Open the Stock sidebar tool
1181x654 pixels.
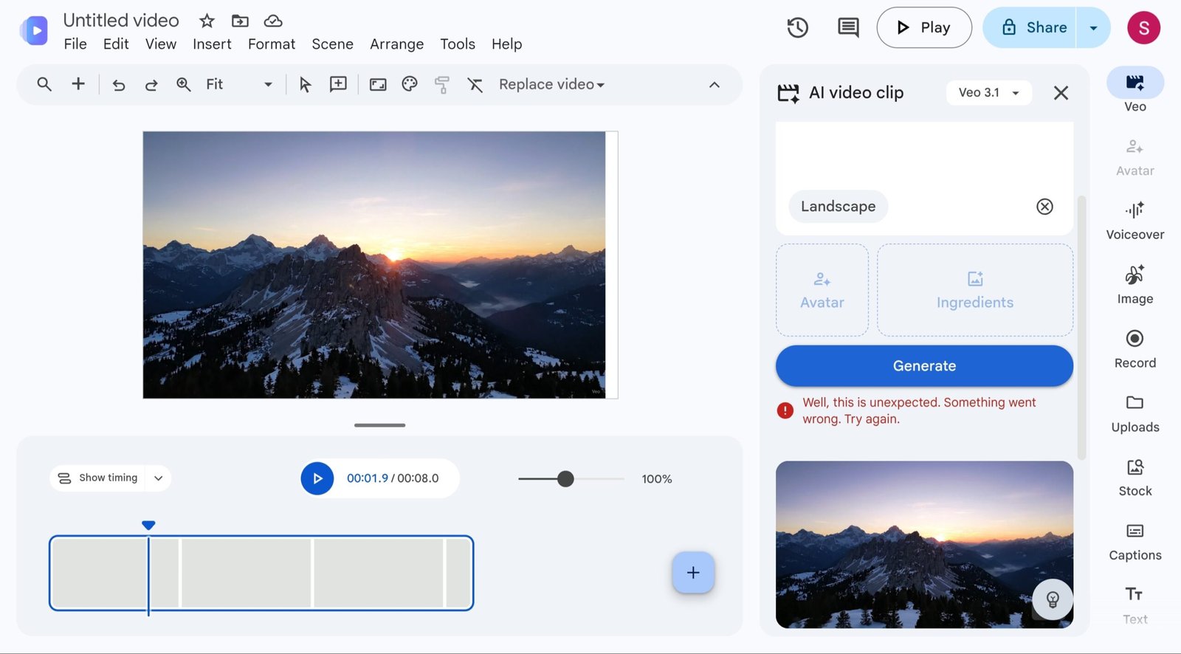point(1135,478)
